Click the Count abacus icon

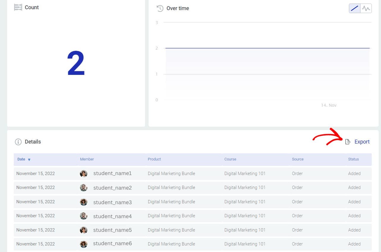click(18, 7)
